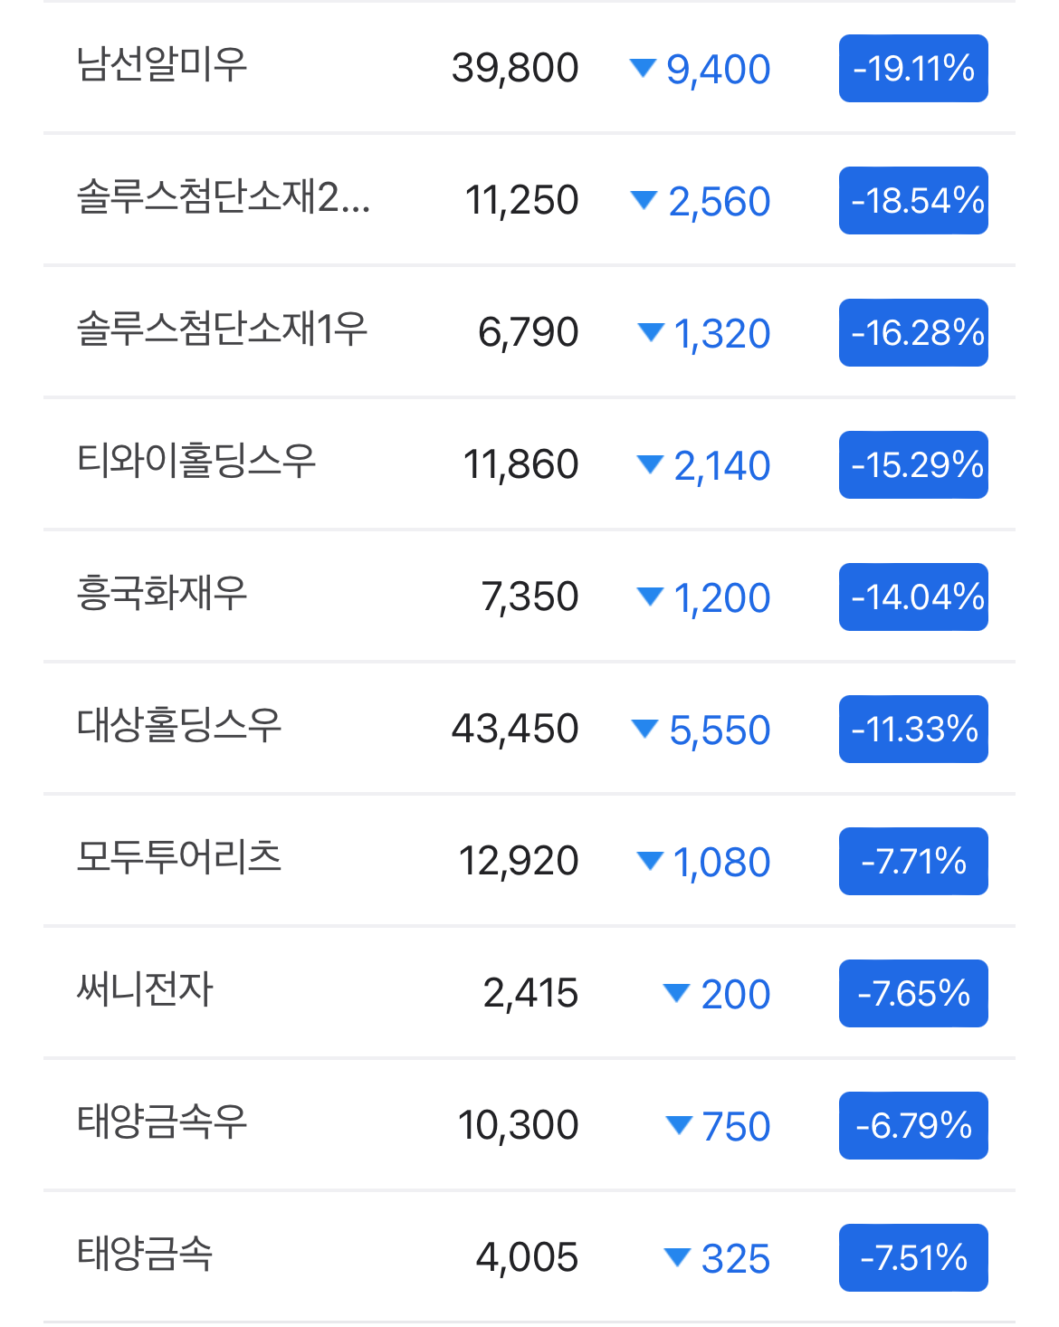Click the down triangle beside 9,400

[643, 68]
